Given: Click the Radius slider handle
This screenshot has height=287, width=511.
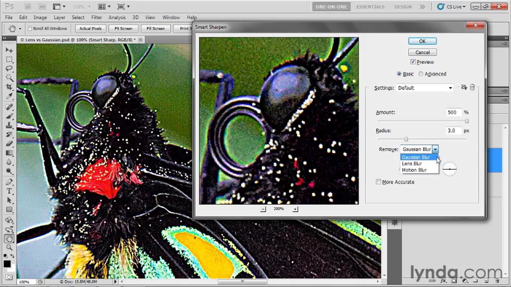Looking at the screenshot, I should point(406,139).
